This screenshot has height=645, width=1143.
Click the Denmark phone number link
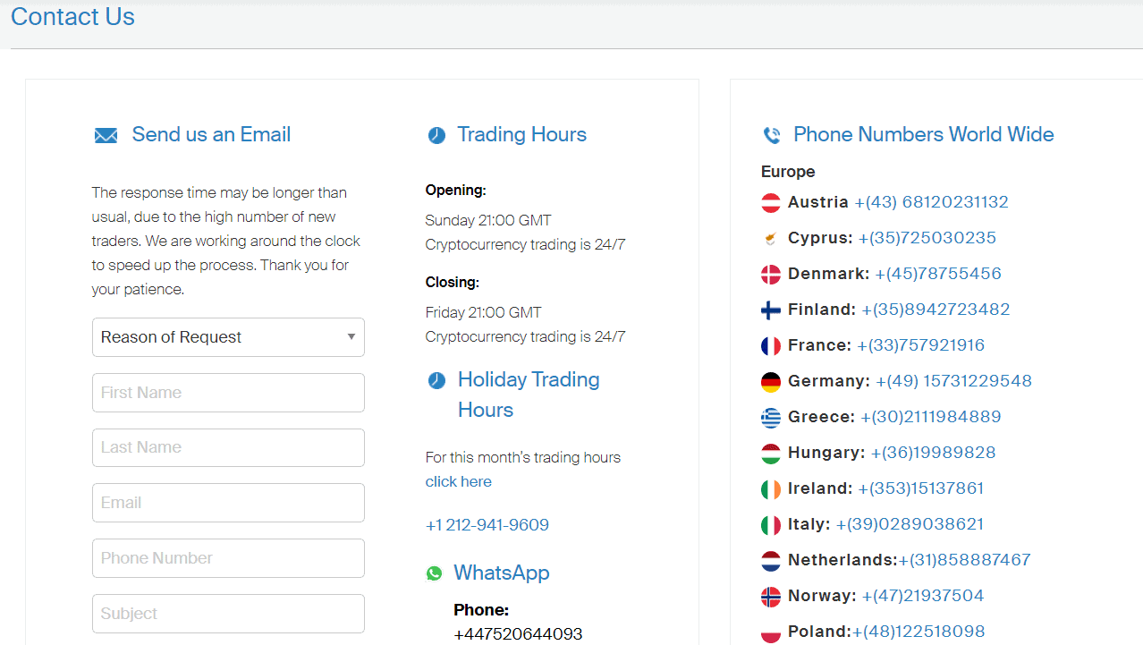tap(938, 274)
